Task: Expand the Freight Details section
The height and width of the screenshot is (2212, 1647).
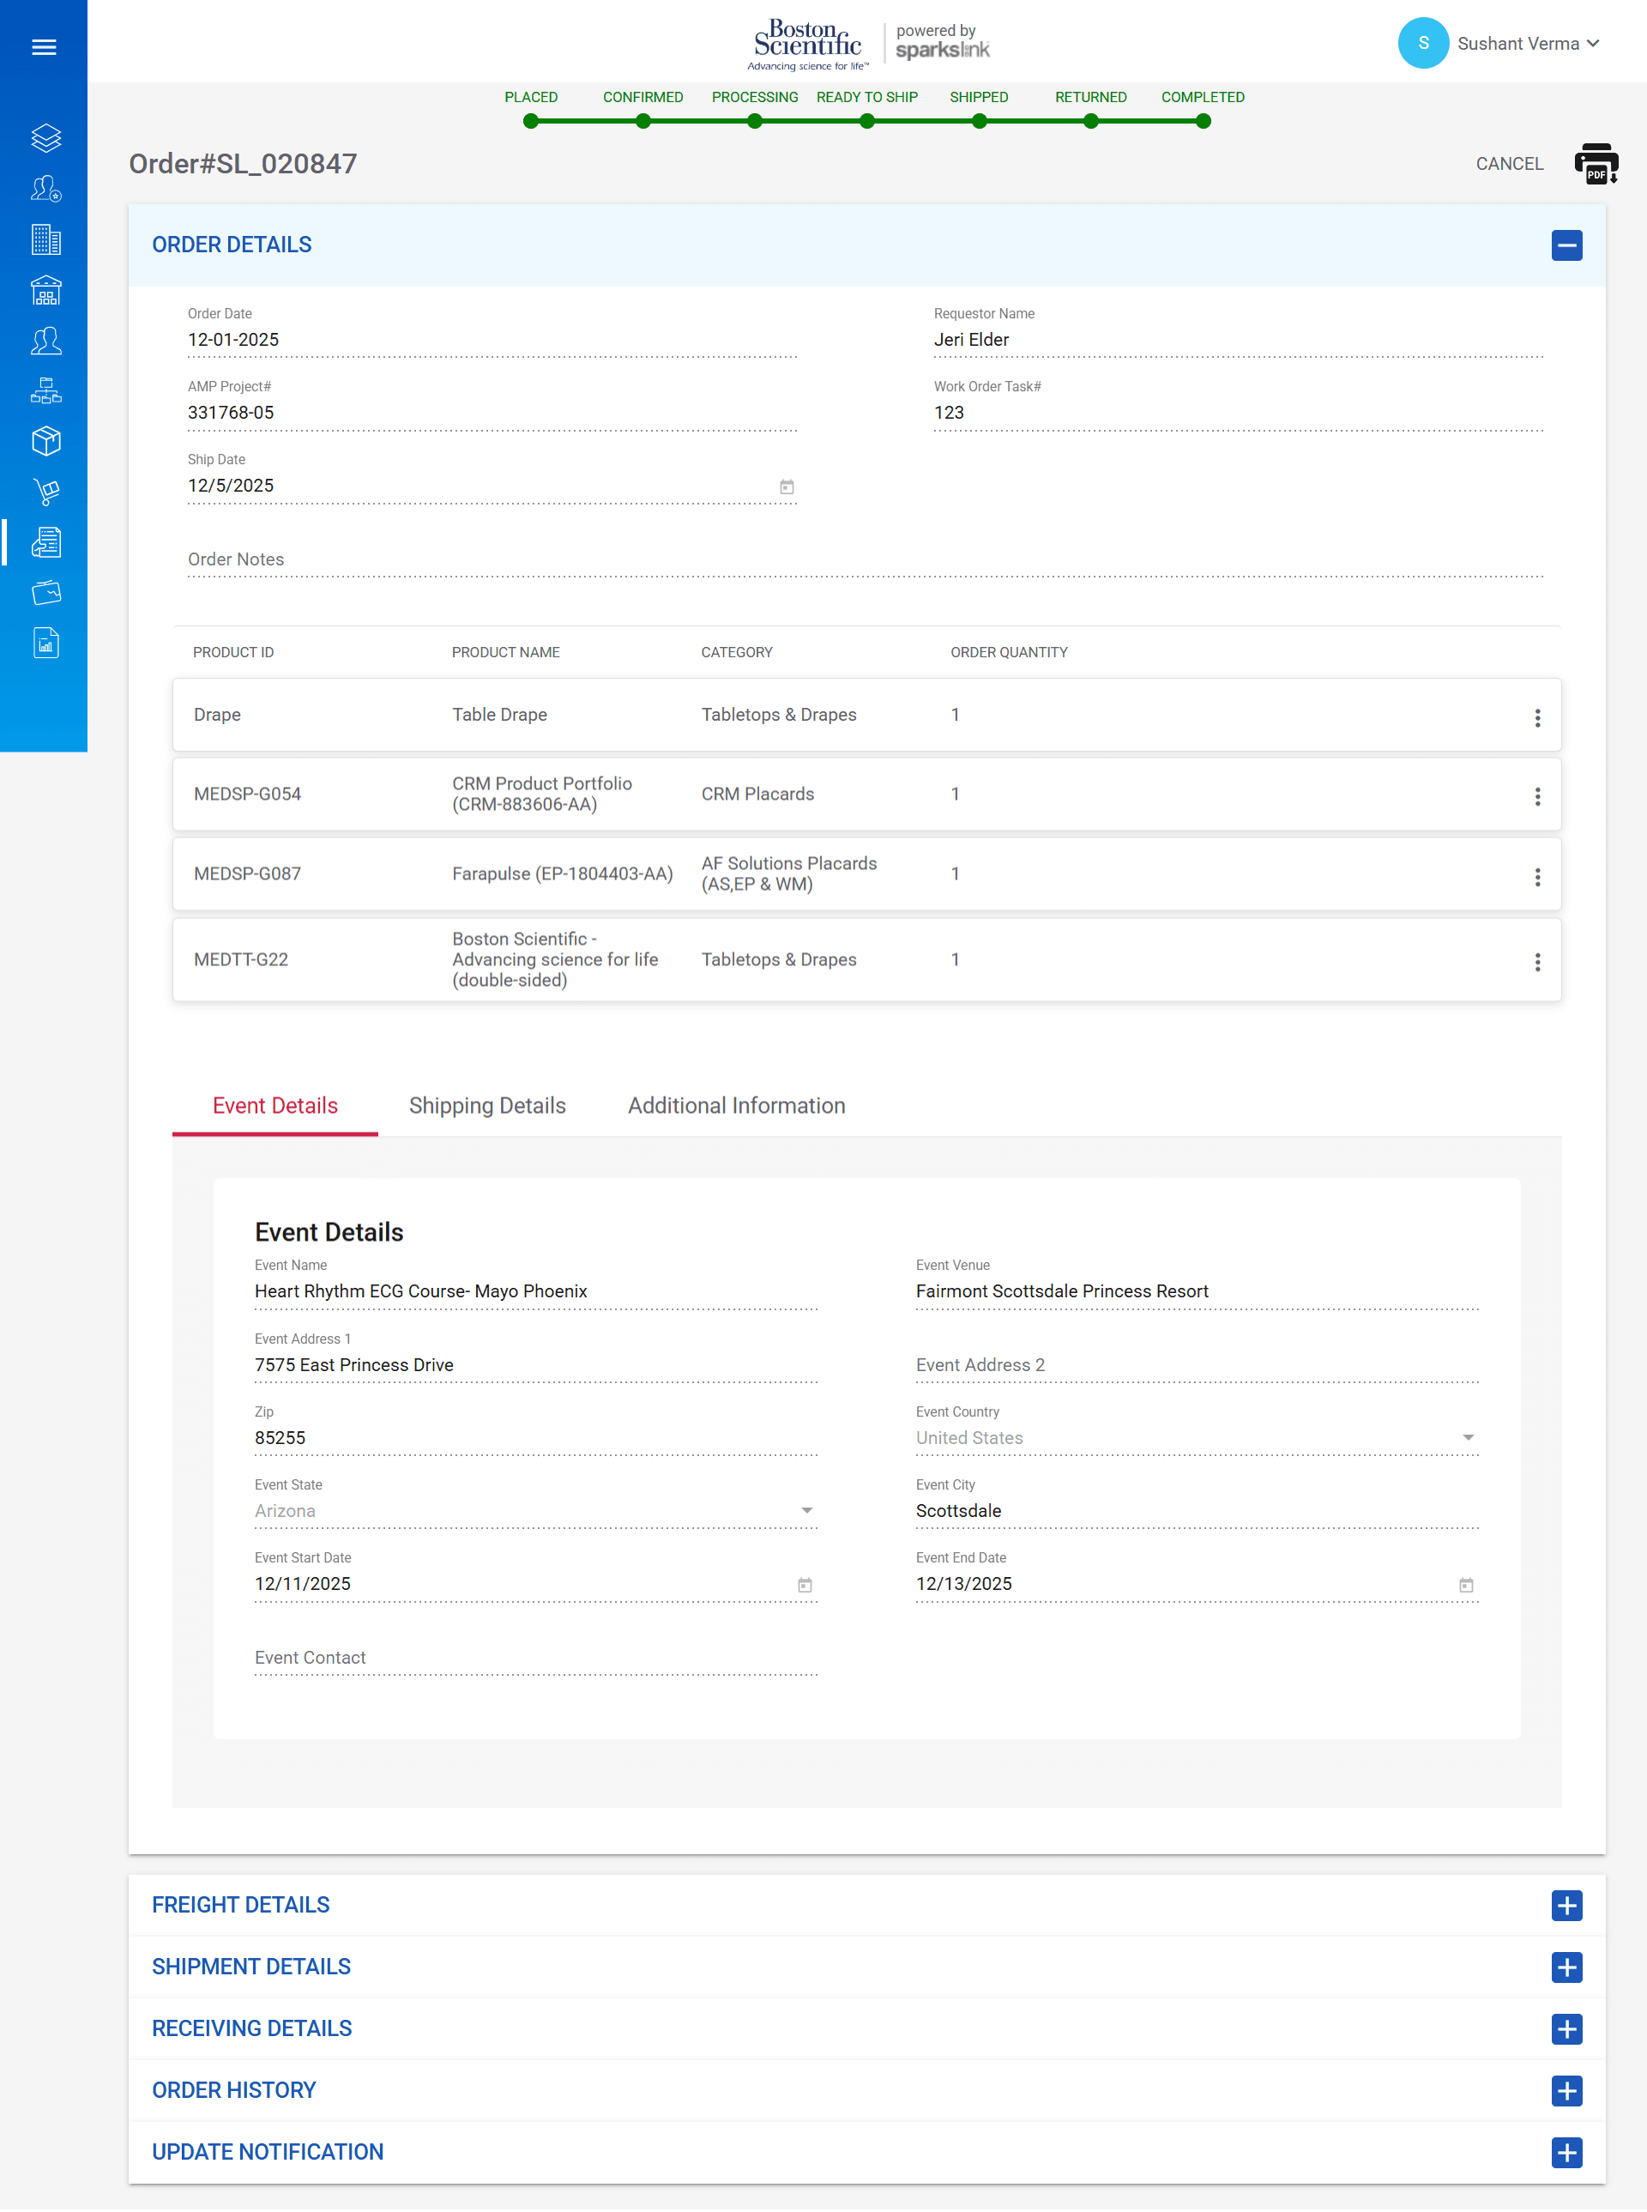Action: (x=1566, y=1905)
